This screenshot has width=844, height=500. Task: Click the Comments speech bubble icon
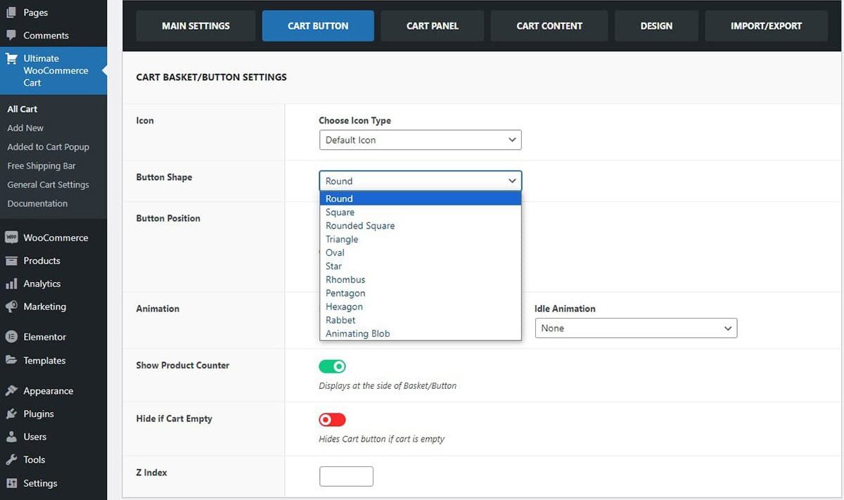click(x=11, y=35)
